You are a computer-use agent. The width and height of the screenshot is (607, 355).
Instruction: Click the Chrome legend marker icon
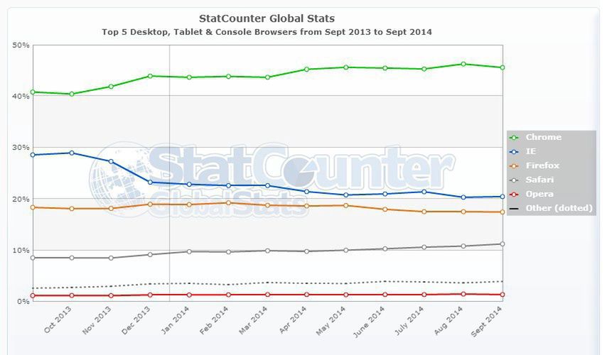point(515,137)
